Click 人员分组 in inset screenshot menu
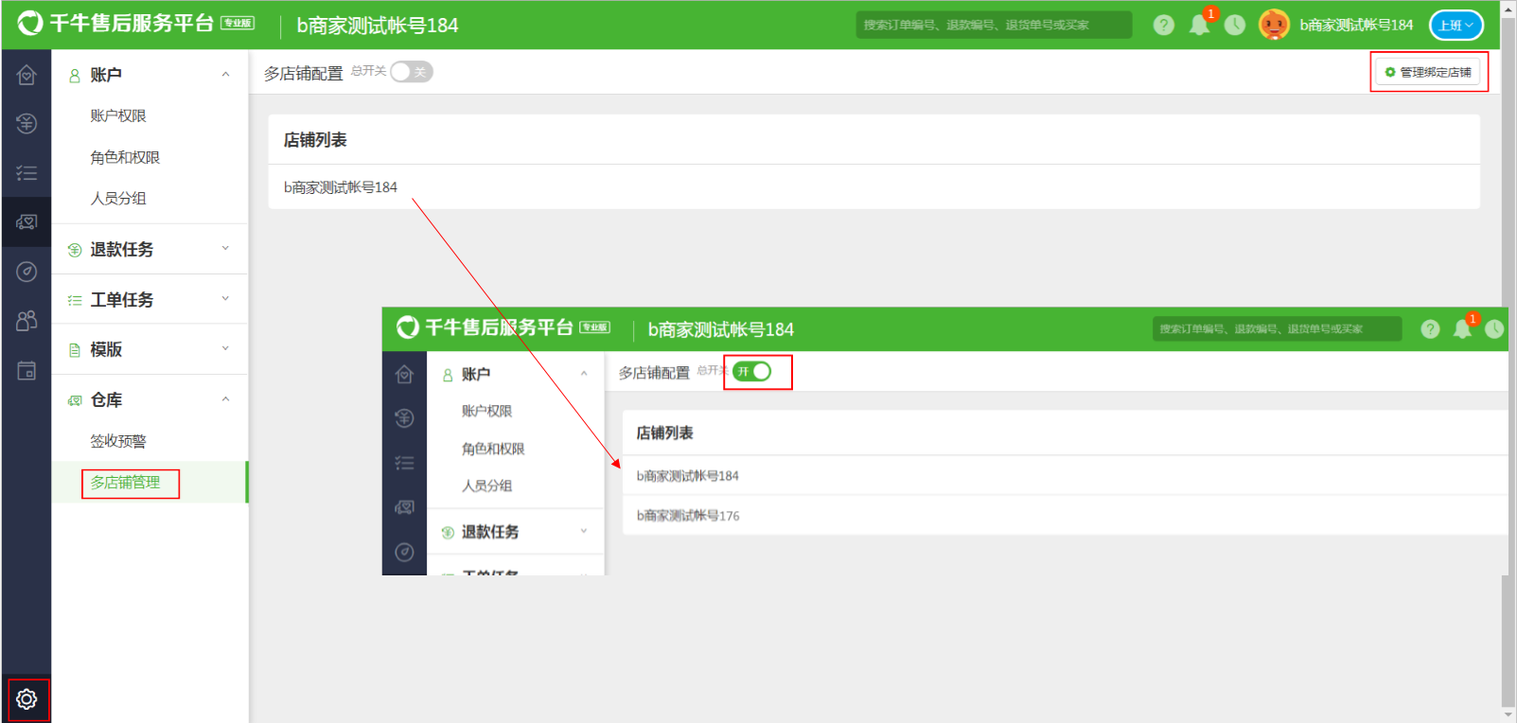1517x723 pixels. click(486, 485)
